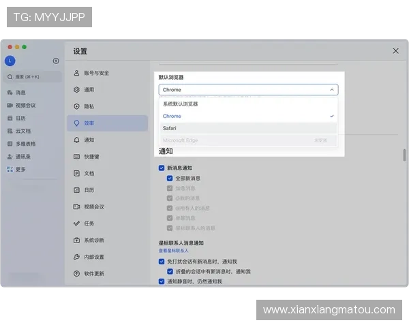Click the blue user avatar icon
This screenshot has width=409, height=327.
[10, 61]
